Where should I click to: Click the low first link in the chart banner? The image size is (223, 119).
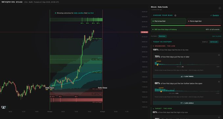click(x=90, y=13)
